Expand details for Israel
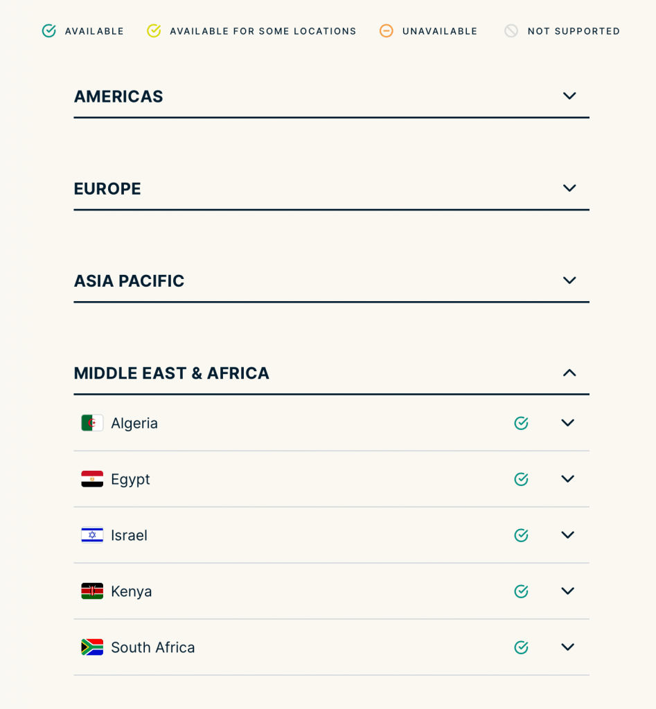 click(x=567, y=535)
